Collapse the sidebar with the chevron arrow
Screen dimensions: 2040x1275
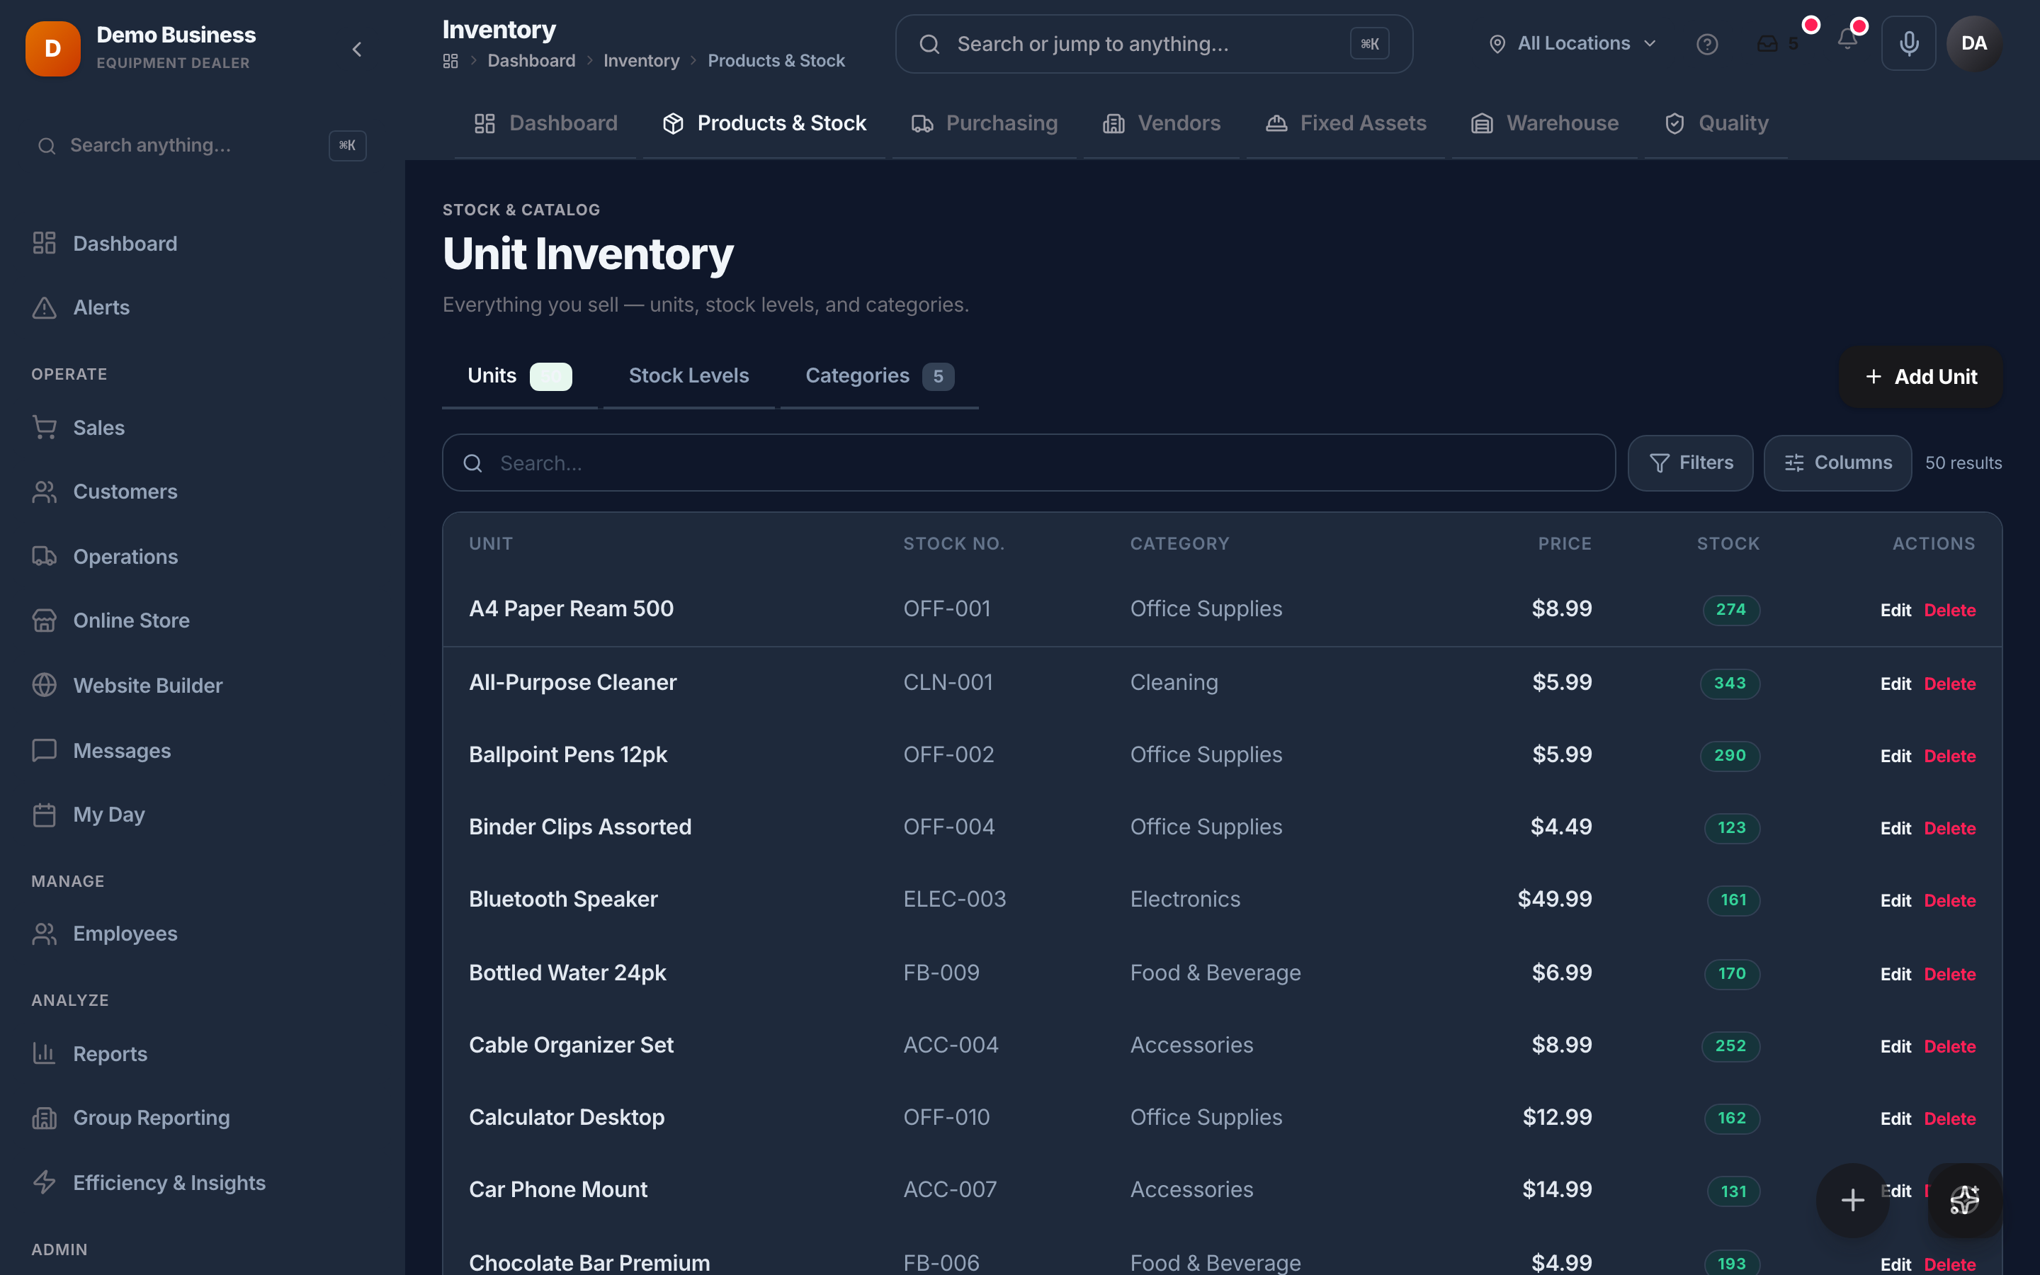(x=356, y=50)
